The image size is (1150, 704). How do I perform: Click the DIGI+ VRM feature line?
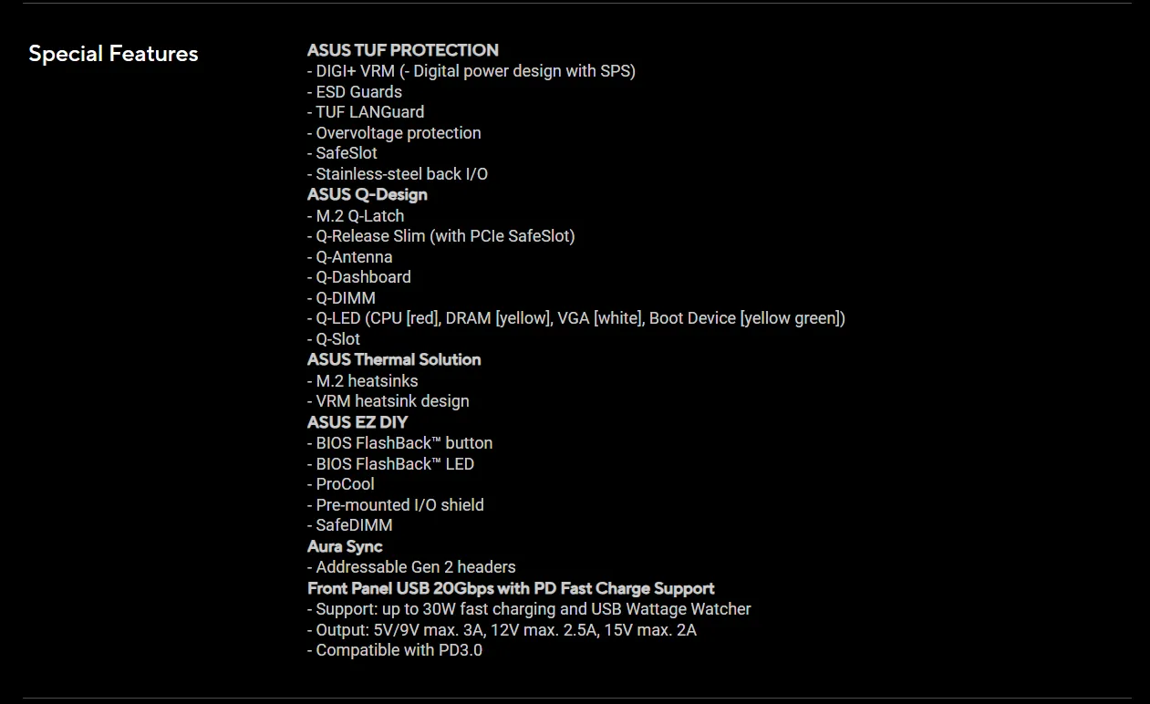tap(471, 71)
